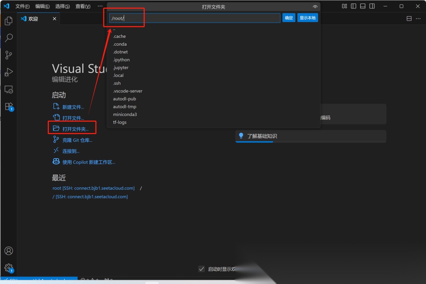Viewport: 426px width, 284px height.
Task: Open the 编辑(E) menu
Action: (x=42, y=6)
